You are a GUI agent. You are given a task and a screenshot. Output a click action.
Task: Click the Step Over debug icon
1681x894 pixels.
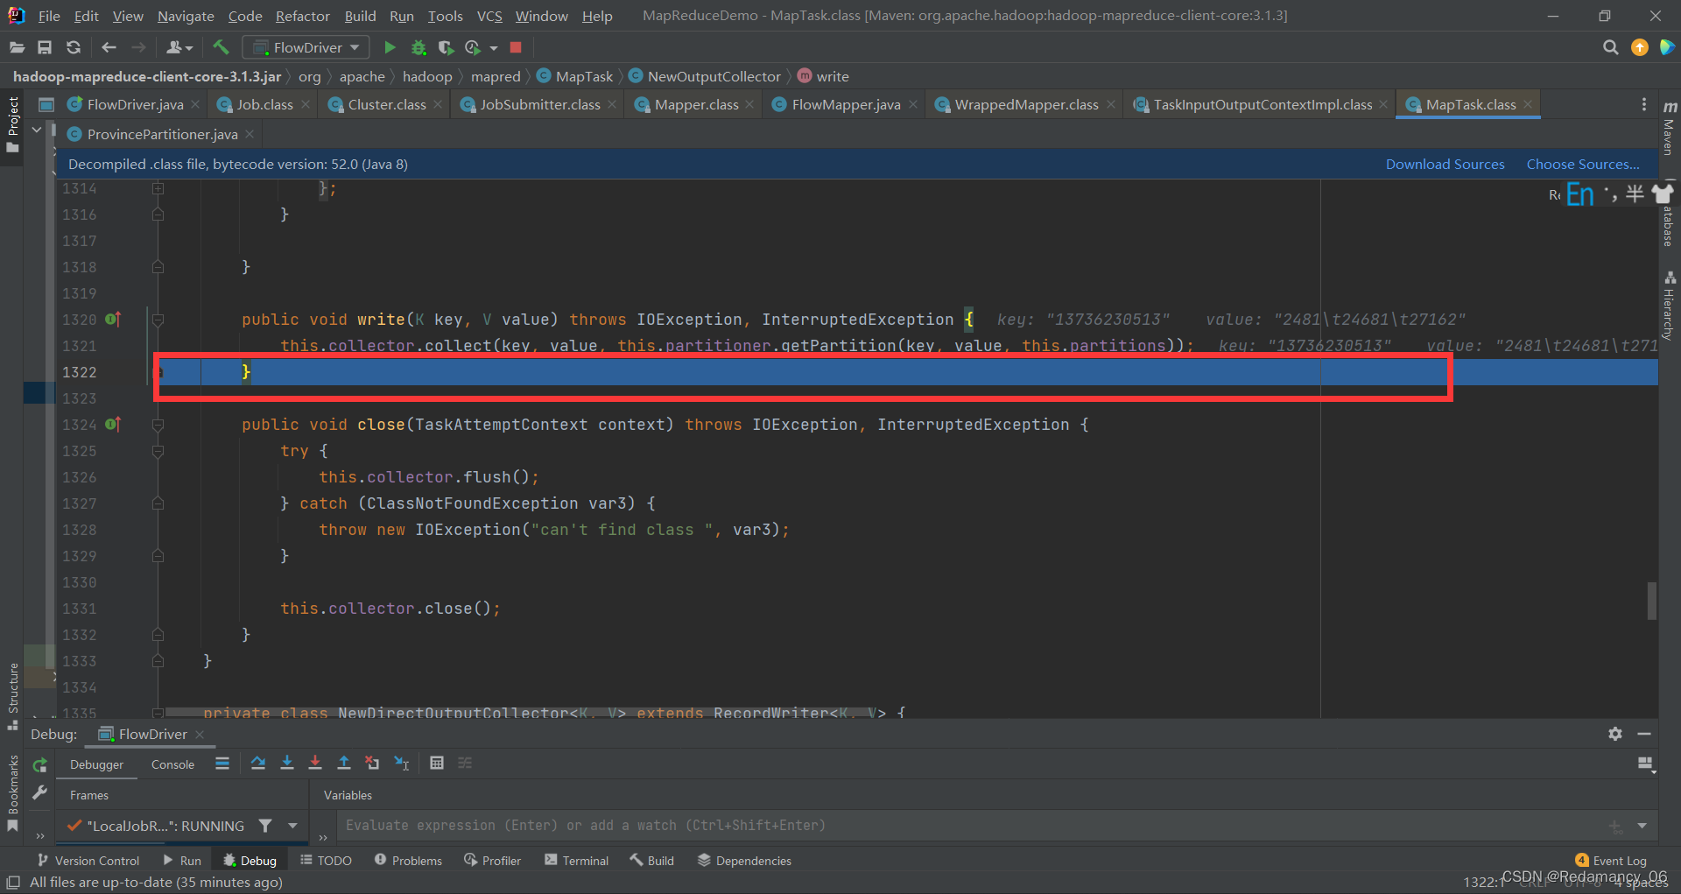click(x=257, y=763)
